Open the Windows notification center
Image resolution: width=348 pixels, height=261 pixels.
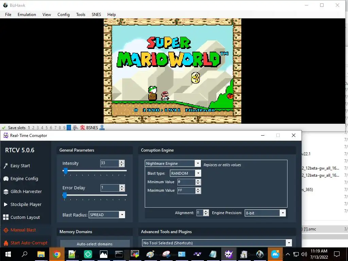click(337, 254)
